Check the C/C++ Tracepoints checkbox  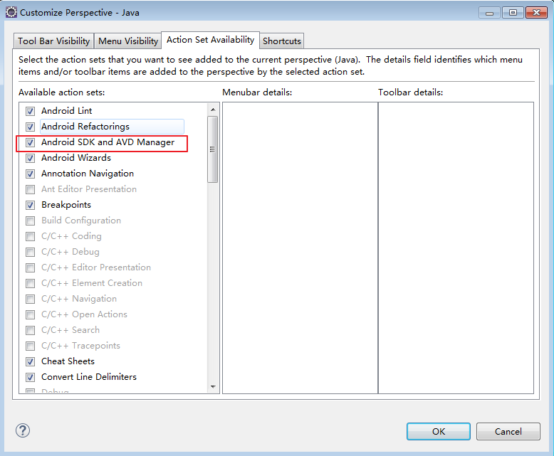pos(31,346)
